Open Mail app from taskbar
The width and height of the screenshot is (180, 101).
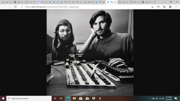pyautogui.click(x=87, y=98)
